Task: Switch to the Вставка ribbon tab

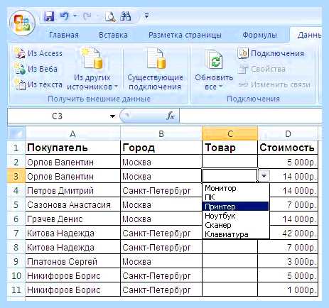Action: coord(113,35)
